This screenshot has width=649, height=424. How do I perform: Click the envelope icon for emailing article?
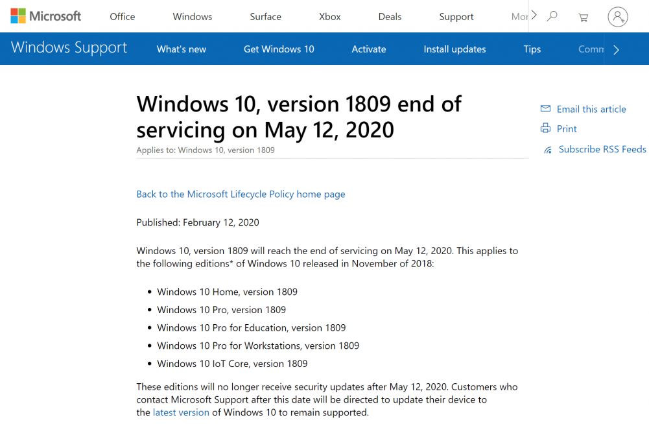click(545, 109)
